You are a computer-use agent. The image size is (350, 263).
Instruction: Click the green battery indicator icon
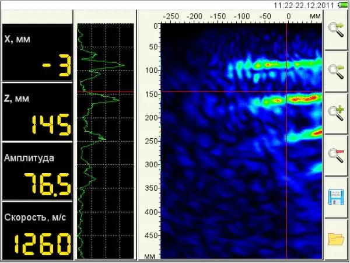pyautogui.click(x=343, y=5)
